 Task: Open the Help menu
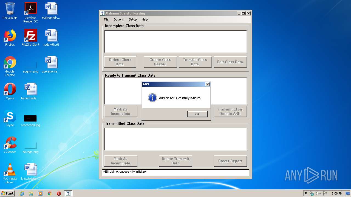click(145, 19)
